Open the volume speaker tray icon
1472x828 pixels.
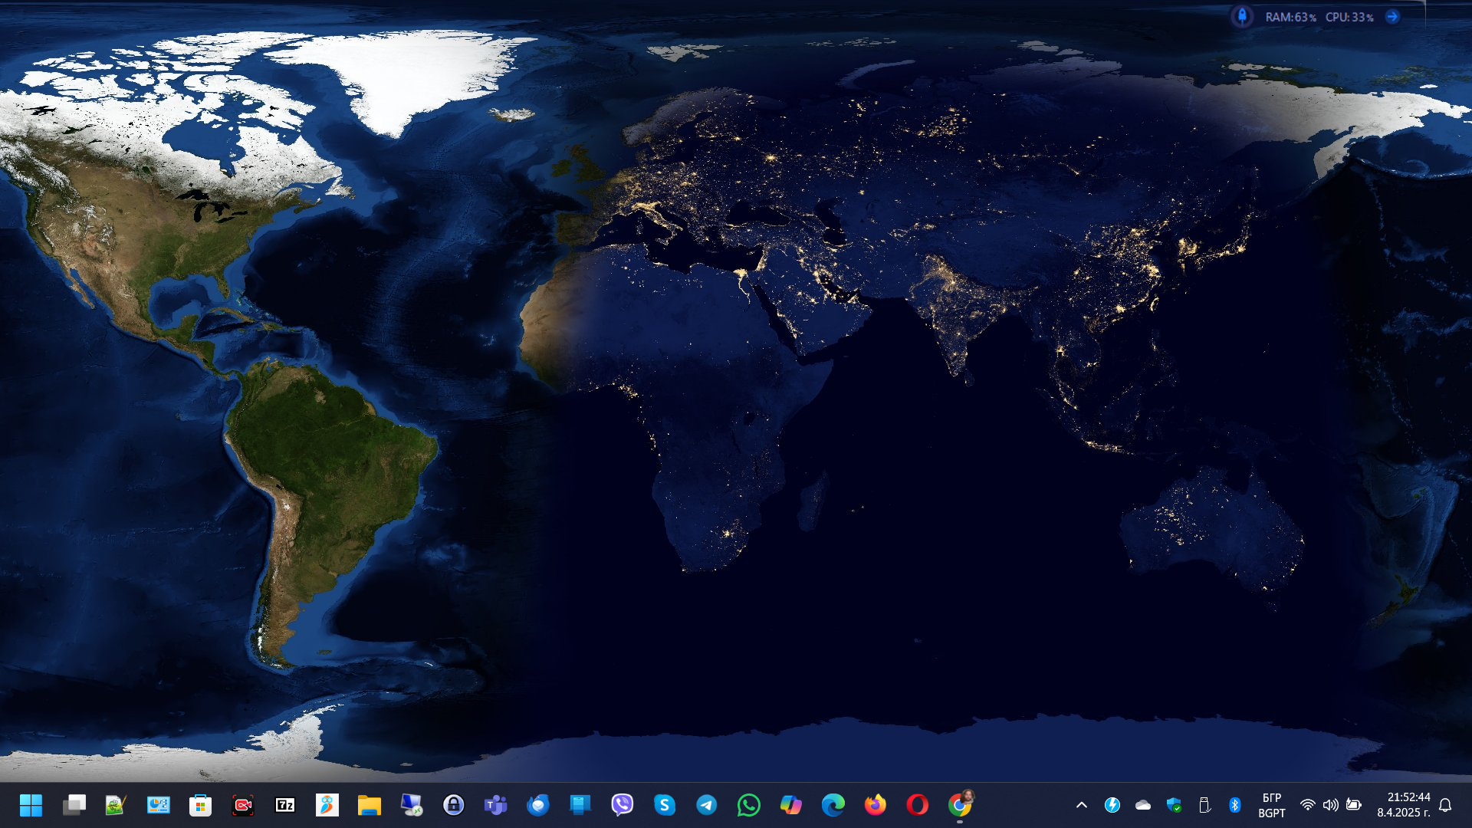tap(1330, 805)
